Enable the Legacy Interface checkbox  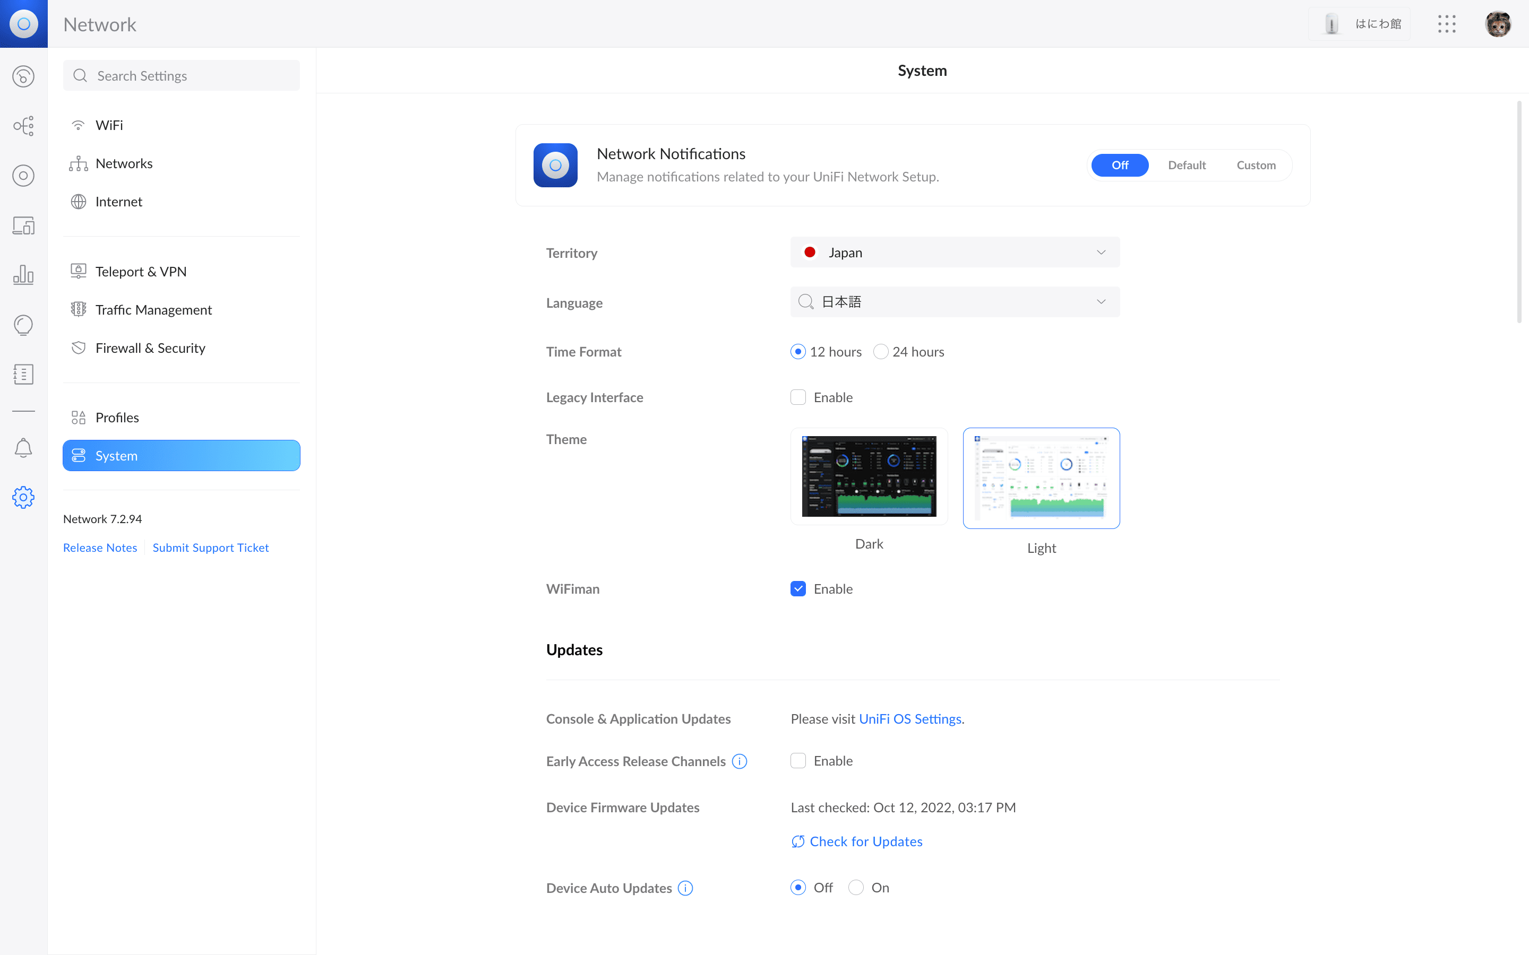(x=798, y=397)
